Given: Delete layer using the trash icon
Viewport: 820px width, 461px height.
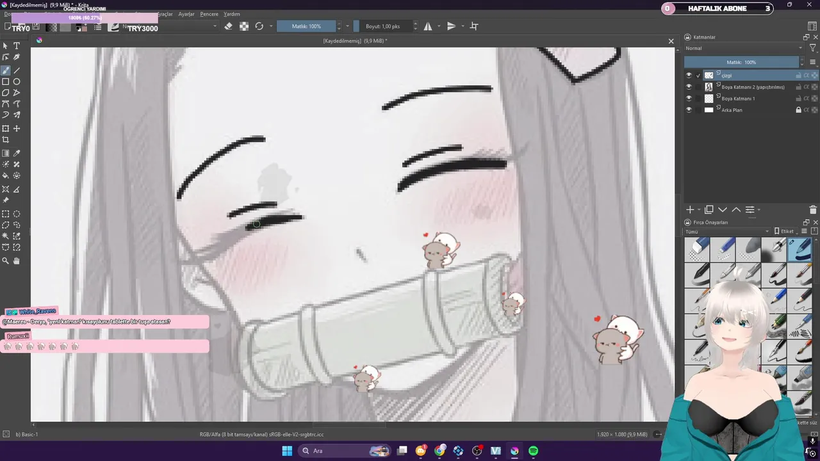Looking at the screenshot, I should pyautogui.click(x=813, y=210).
